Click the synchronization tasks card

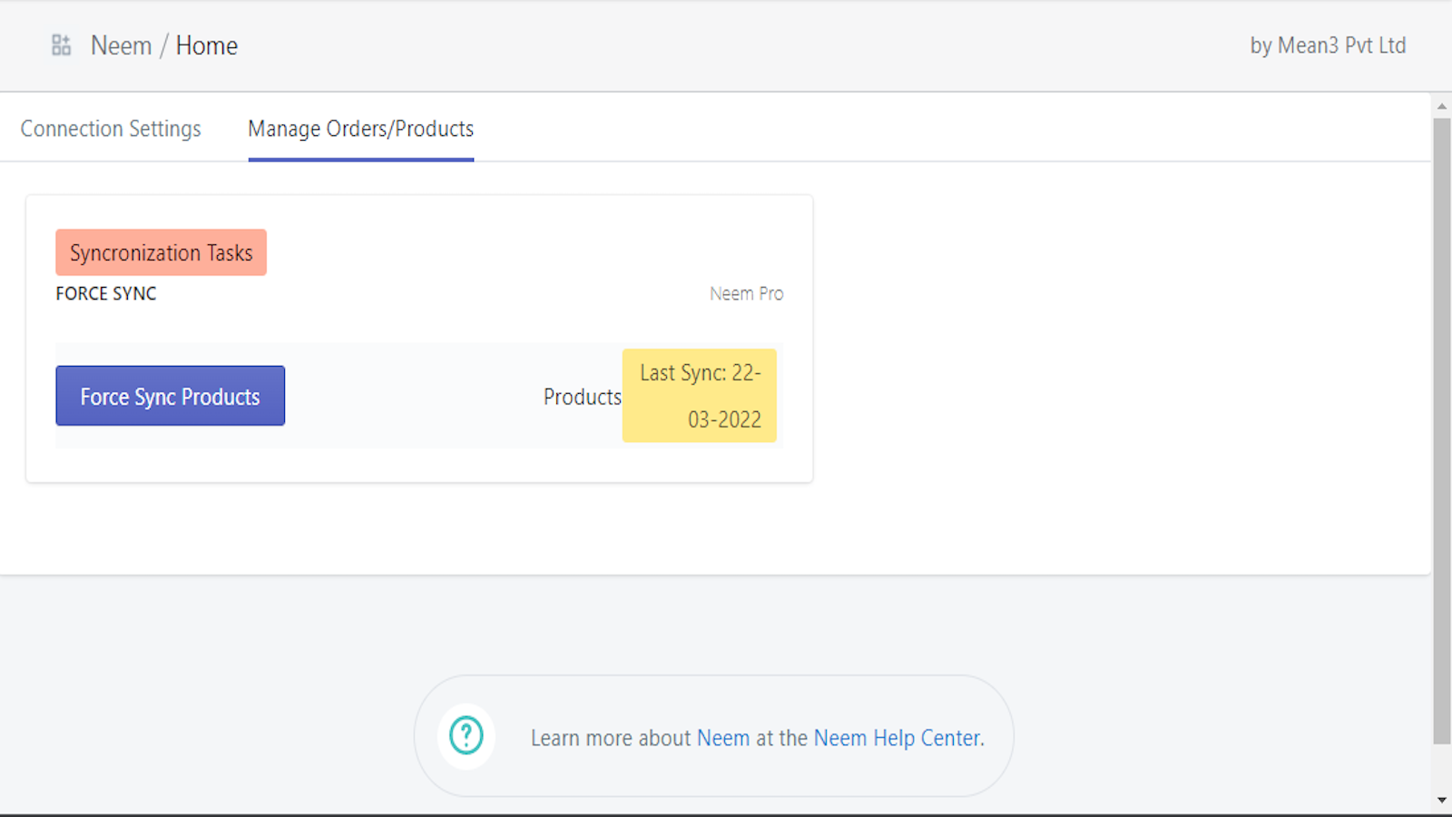pos(419,336)
